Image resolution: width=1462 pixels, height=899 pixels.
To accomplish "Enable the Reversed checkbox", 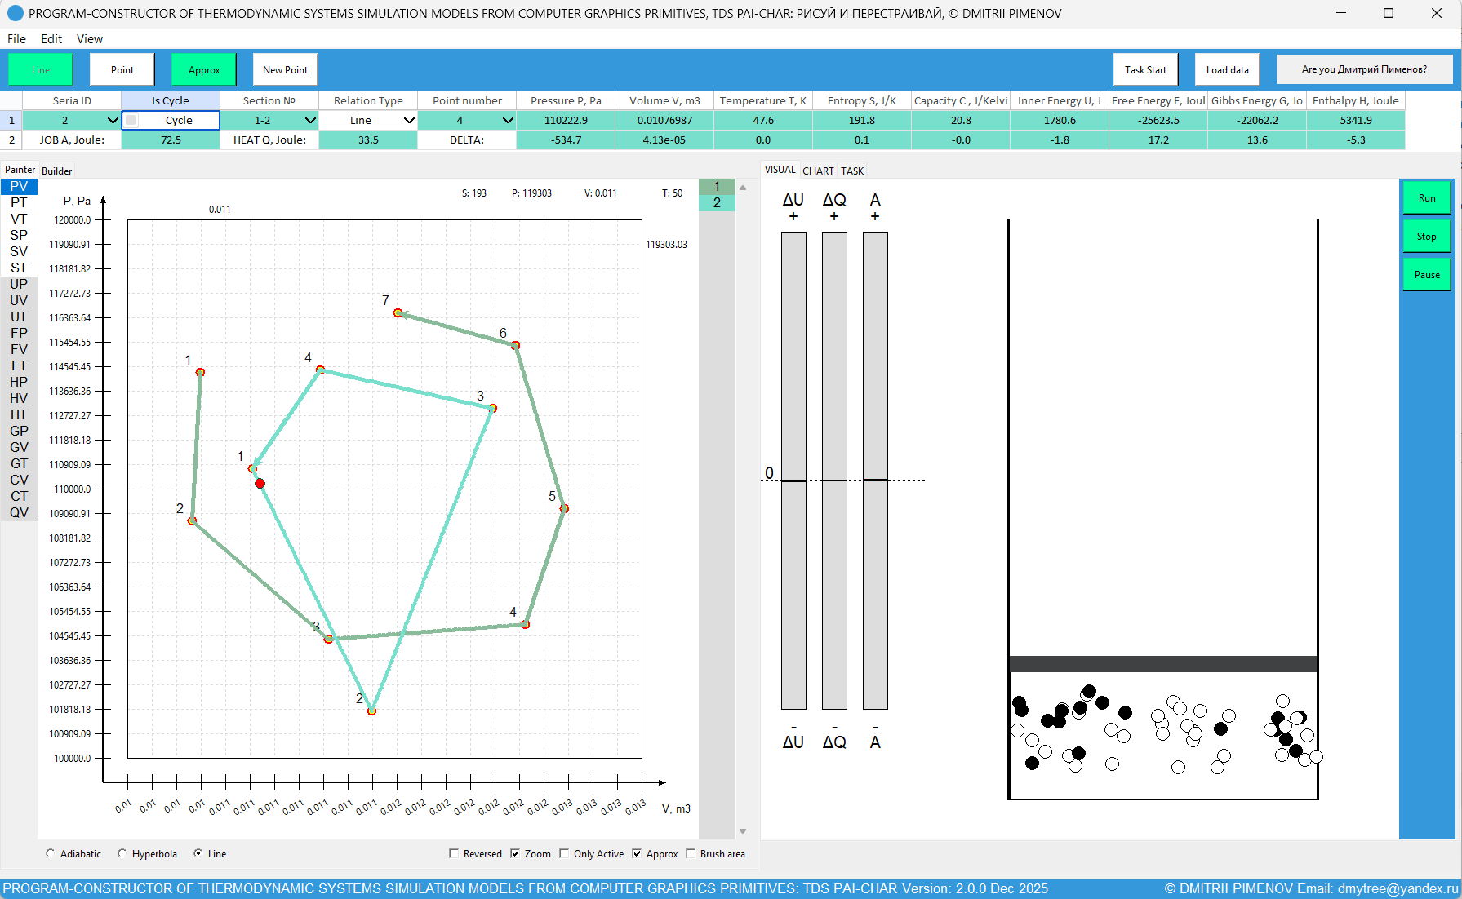I will [x=454, y=854].
